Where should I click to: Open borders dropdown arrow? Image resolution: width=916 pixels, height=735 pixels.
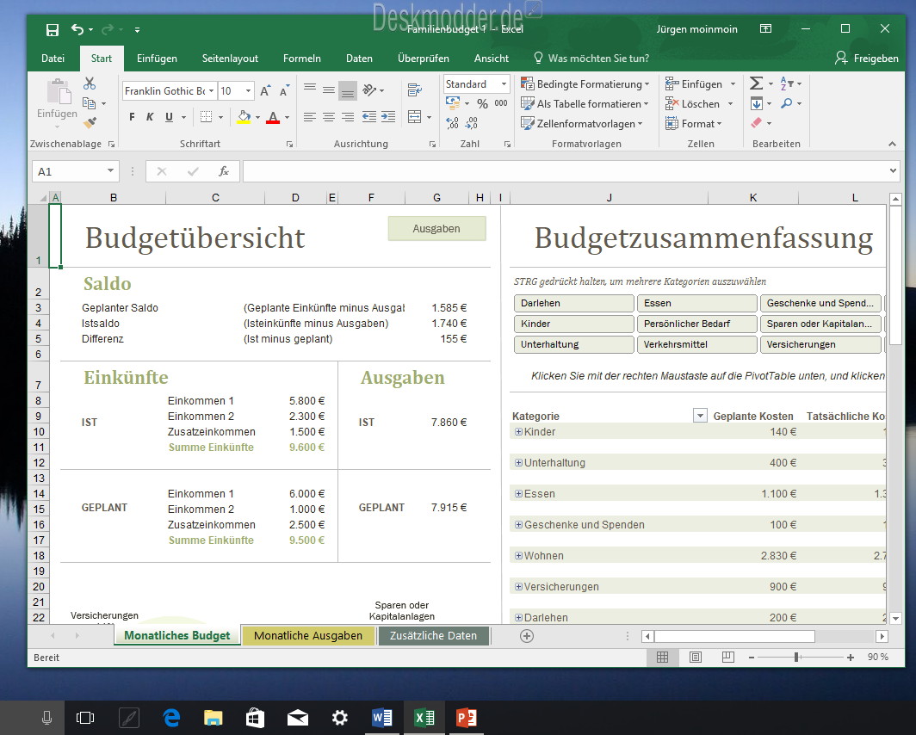pyautogui.click(x=220, y=117)
